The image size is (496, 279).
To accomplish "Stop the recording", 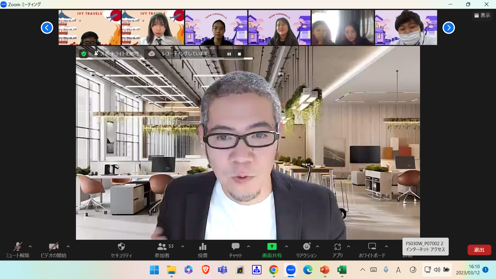I will click(x=239, y=54).
